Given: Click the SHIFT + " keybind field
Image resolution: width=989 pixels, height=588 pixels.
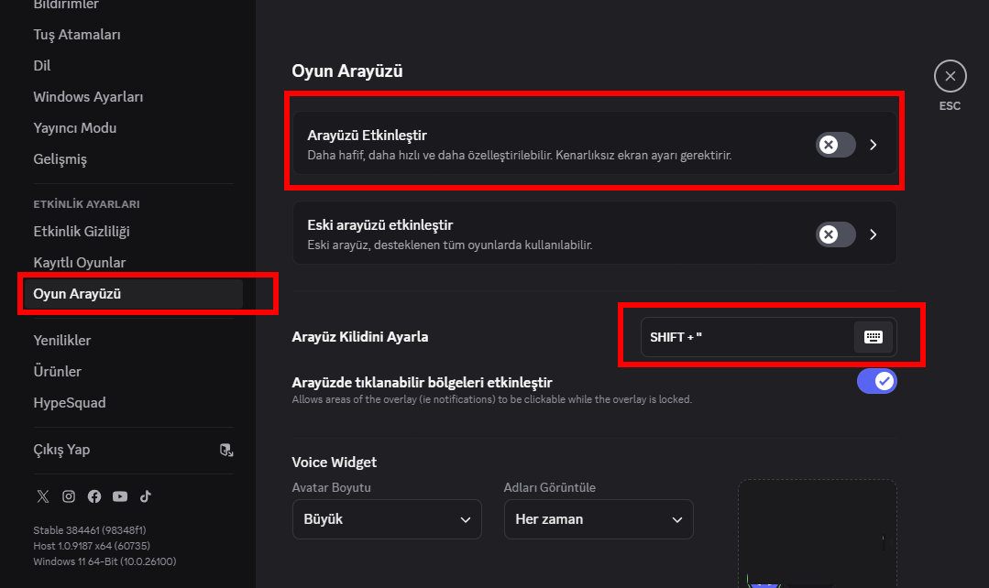Looking at the screenshot, I should click(x=769, y=337).
